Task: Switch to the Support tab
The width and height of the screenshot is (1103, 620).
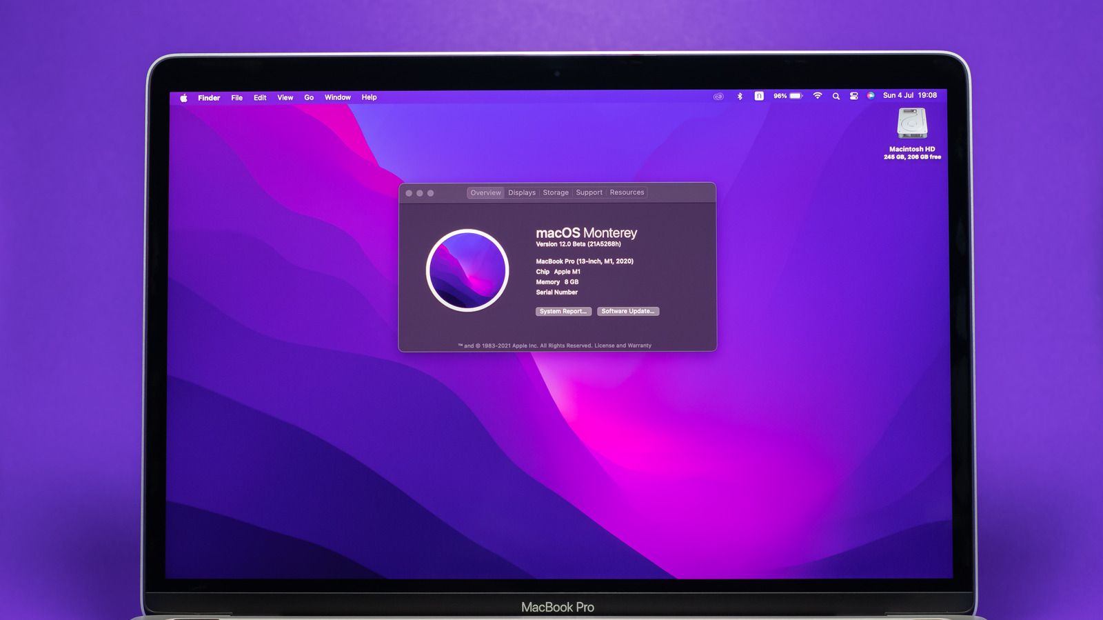Action: [589, 192]
